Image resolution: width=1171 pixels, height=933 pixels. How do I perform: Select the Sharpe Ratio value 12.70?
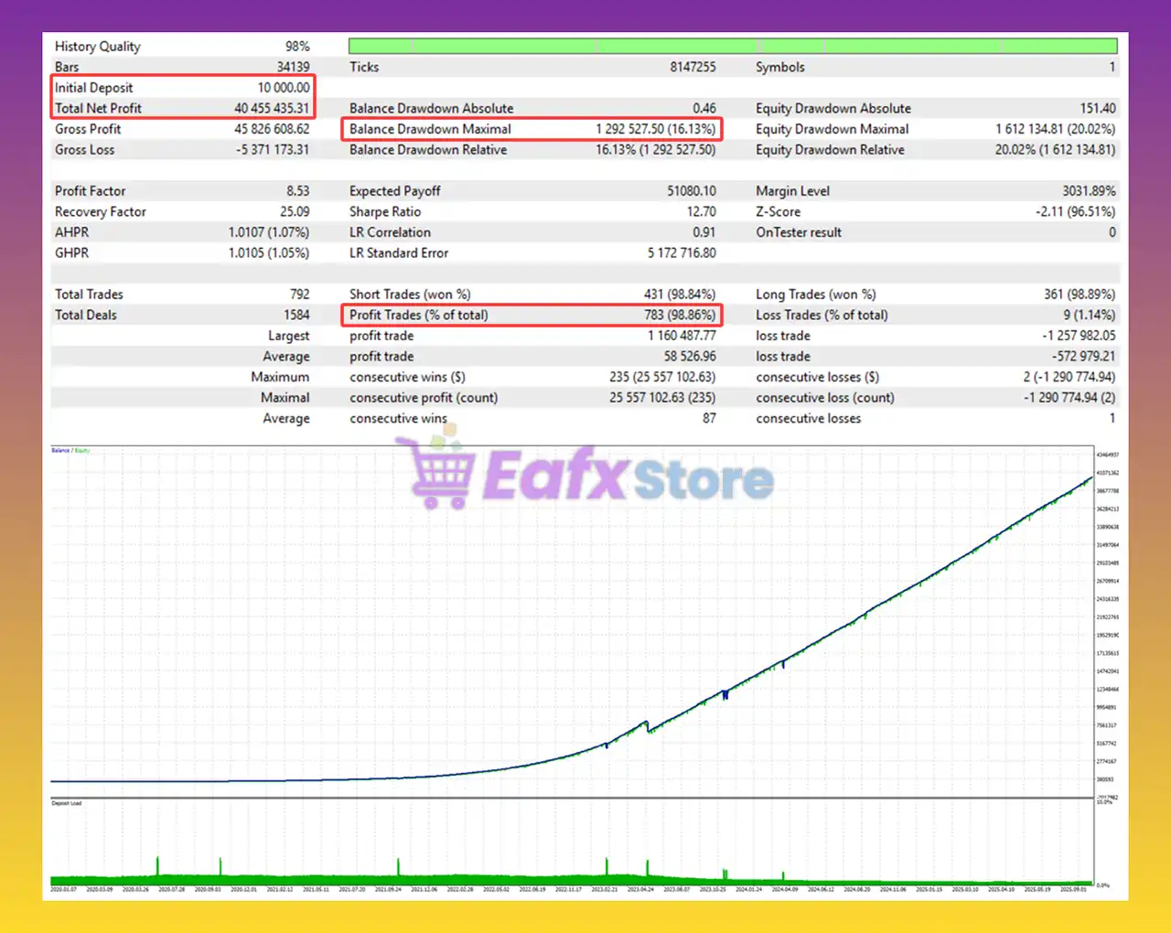[x=701, y=211]
